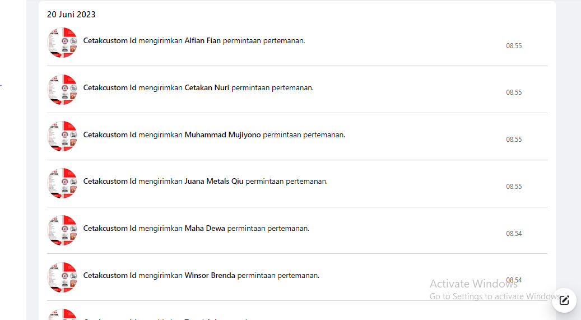Screen dimensions: 581x320
Task: Click Cetakcustom Id name in Winsor Brenda row
Action: pos(110,276)
